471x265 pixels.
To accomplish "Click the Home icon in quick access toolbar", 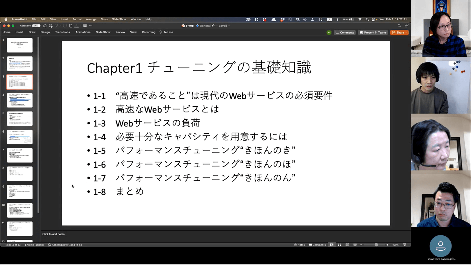I will (x=45, y=26).
